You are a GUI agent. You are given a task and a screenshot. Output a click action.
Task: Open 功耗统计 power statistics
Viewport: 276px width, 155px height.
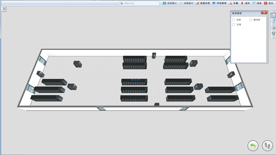(186, 3)
